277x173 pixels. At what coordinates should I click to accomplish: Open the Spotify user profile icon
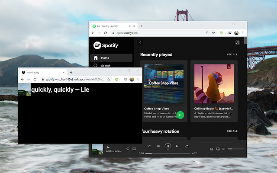click(238, 42)
